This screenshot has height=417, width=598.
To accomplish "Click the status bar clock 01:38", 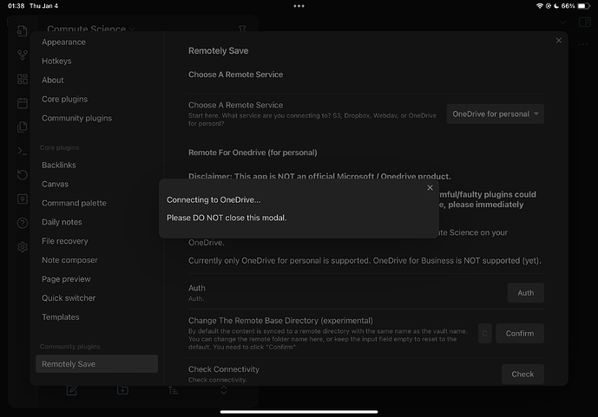I will [x=16, y=6].
